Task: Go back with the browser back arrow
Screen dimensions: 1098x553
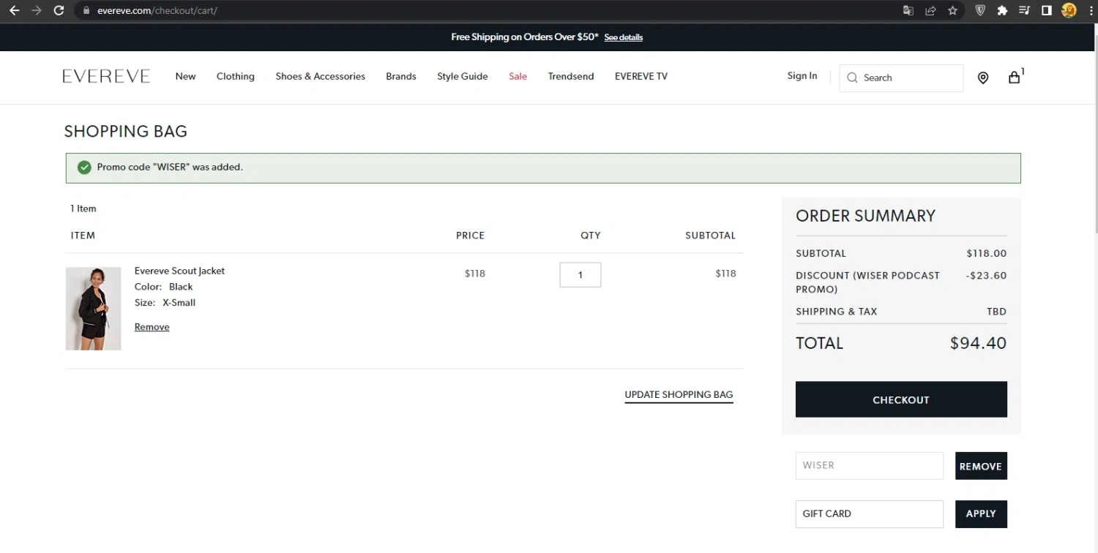Action: 14,10
